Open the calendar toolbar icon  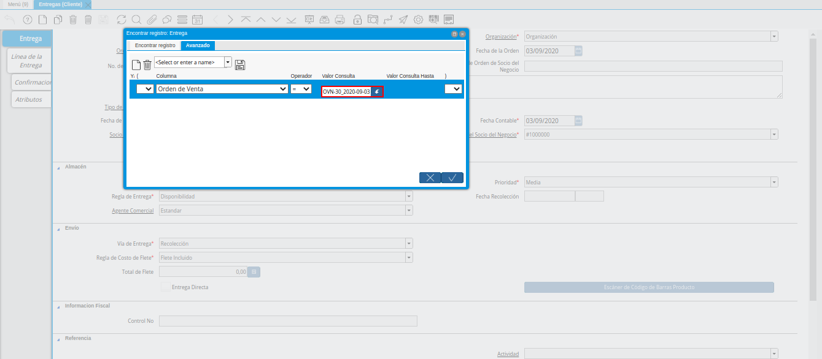(197, 20)
